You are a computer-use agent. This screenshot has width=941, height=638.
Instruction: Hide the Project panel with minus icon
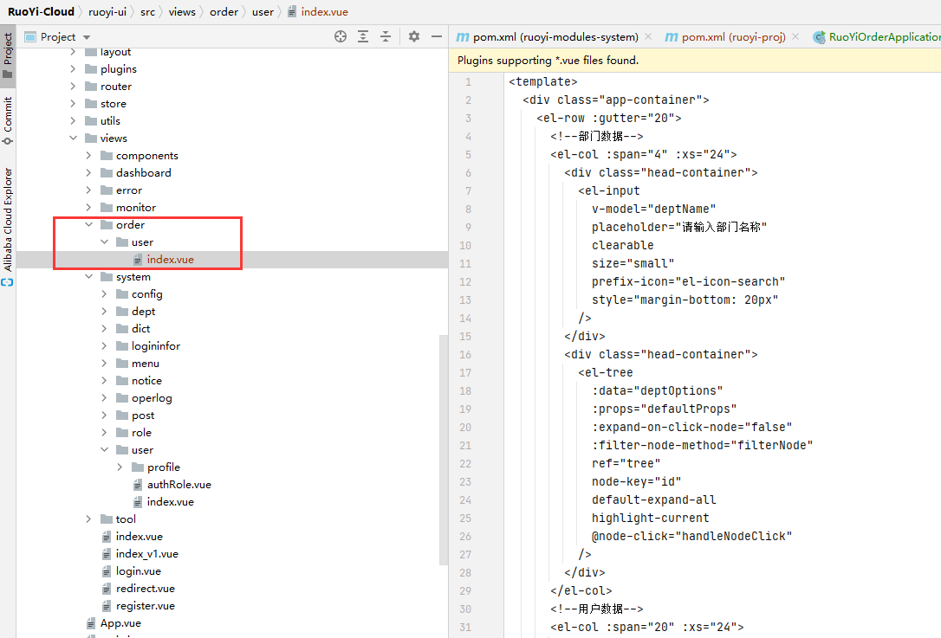click(x=437, y=36)
